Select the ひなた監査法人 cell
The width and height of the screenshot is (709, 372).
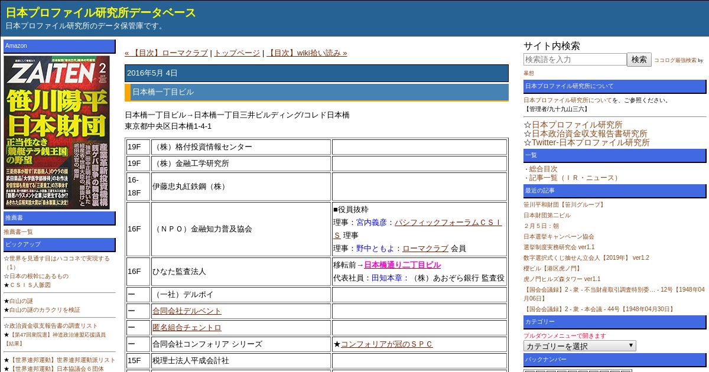[x=241, y=272]
